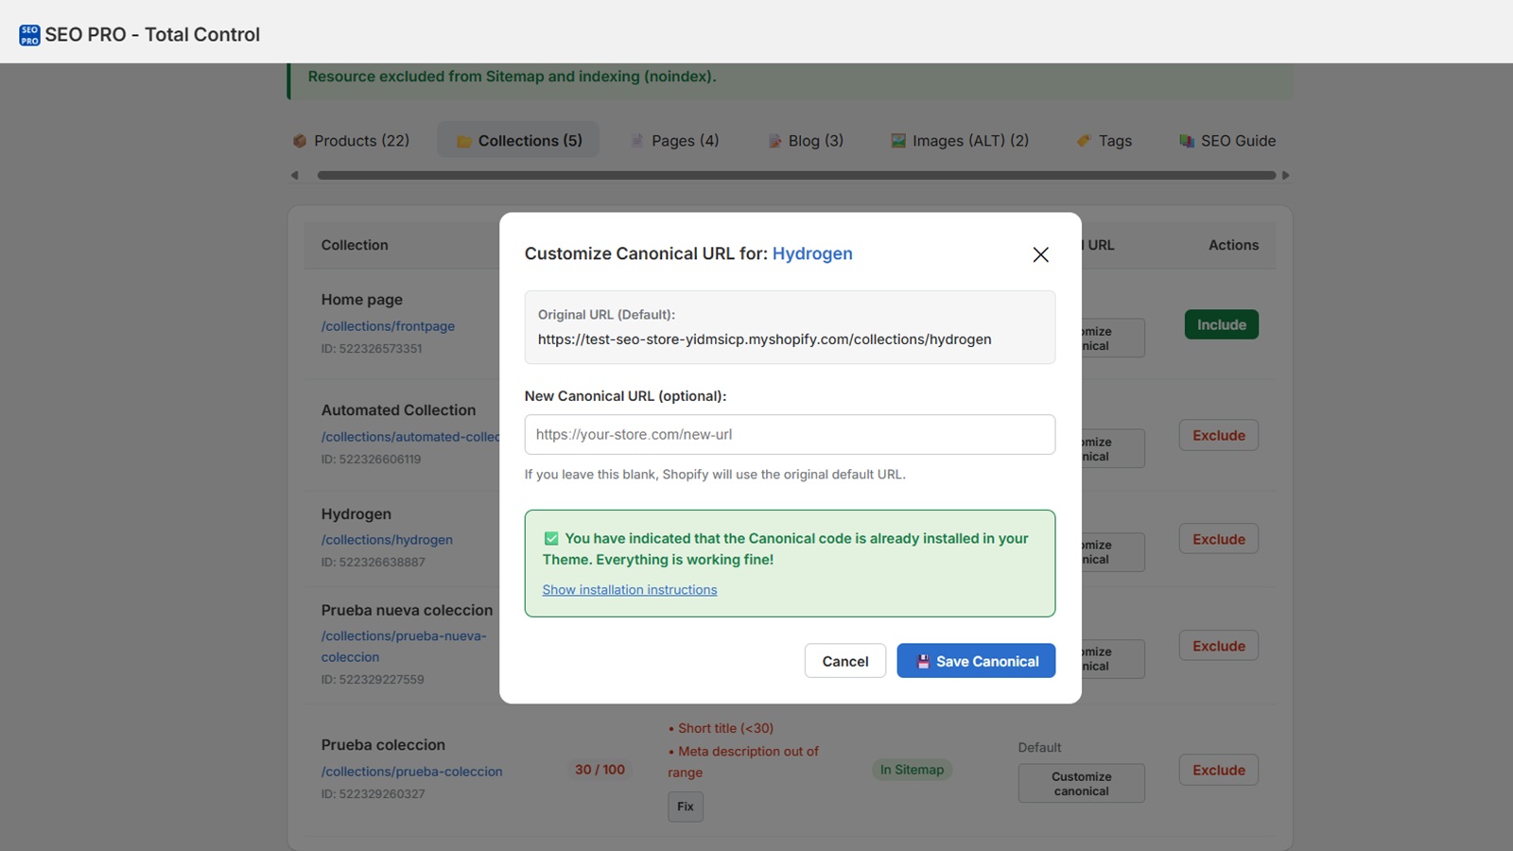The image size is (1513, 851).
Task: Click Exclude for the Hydrogen row
Action: [x=1219, y=539]
